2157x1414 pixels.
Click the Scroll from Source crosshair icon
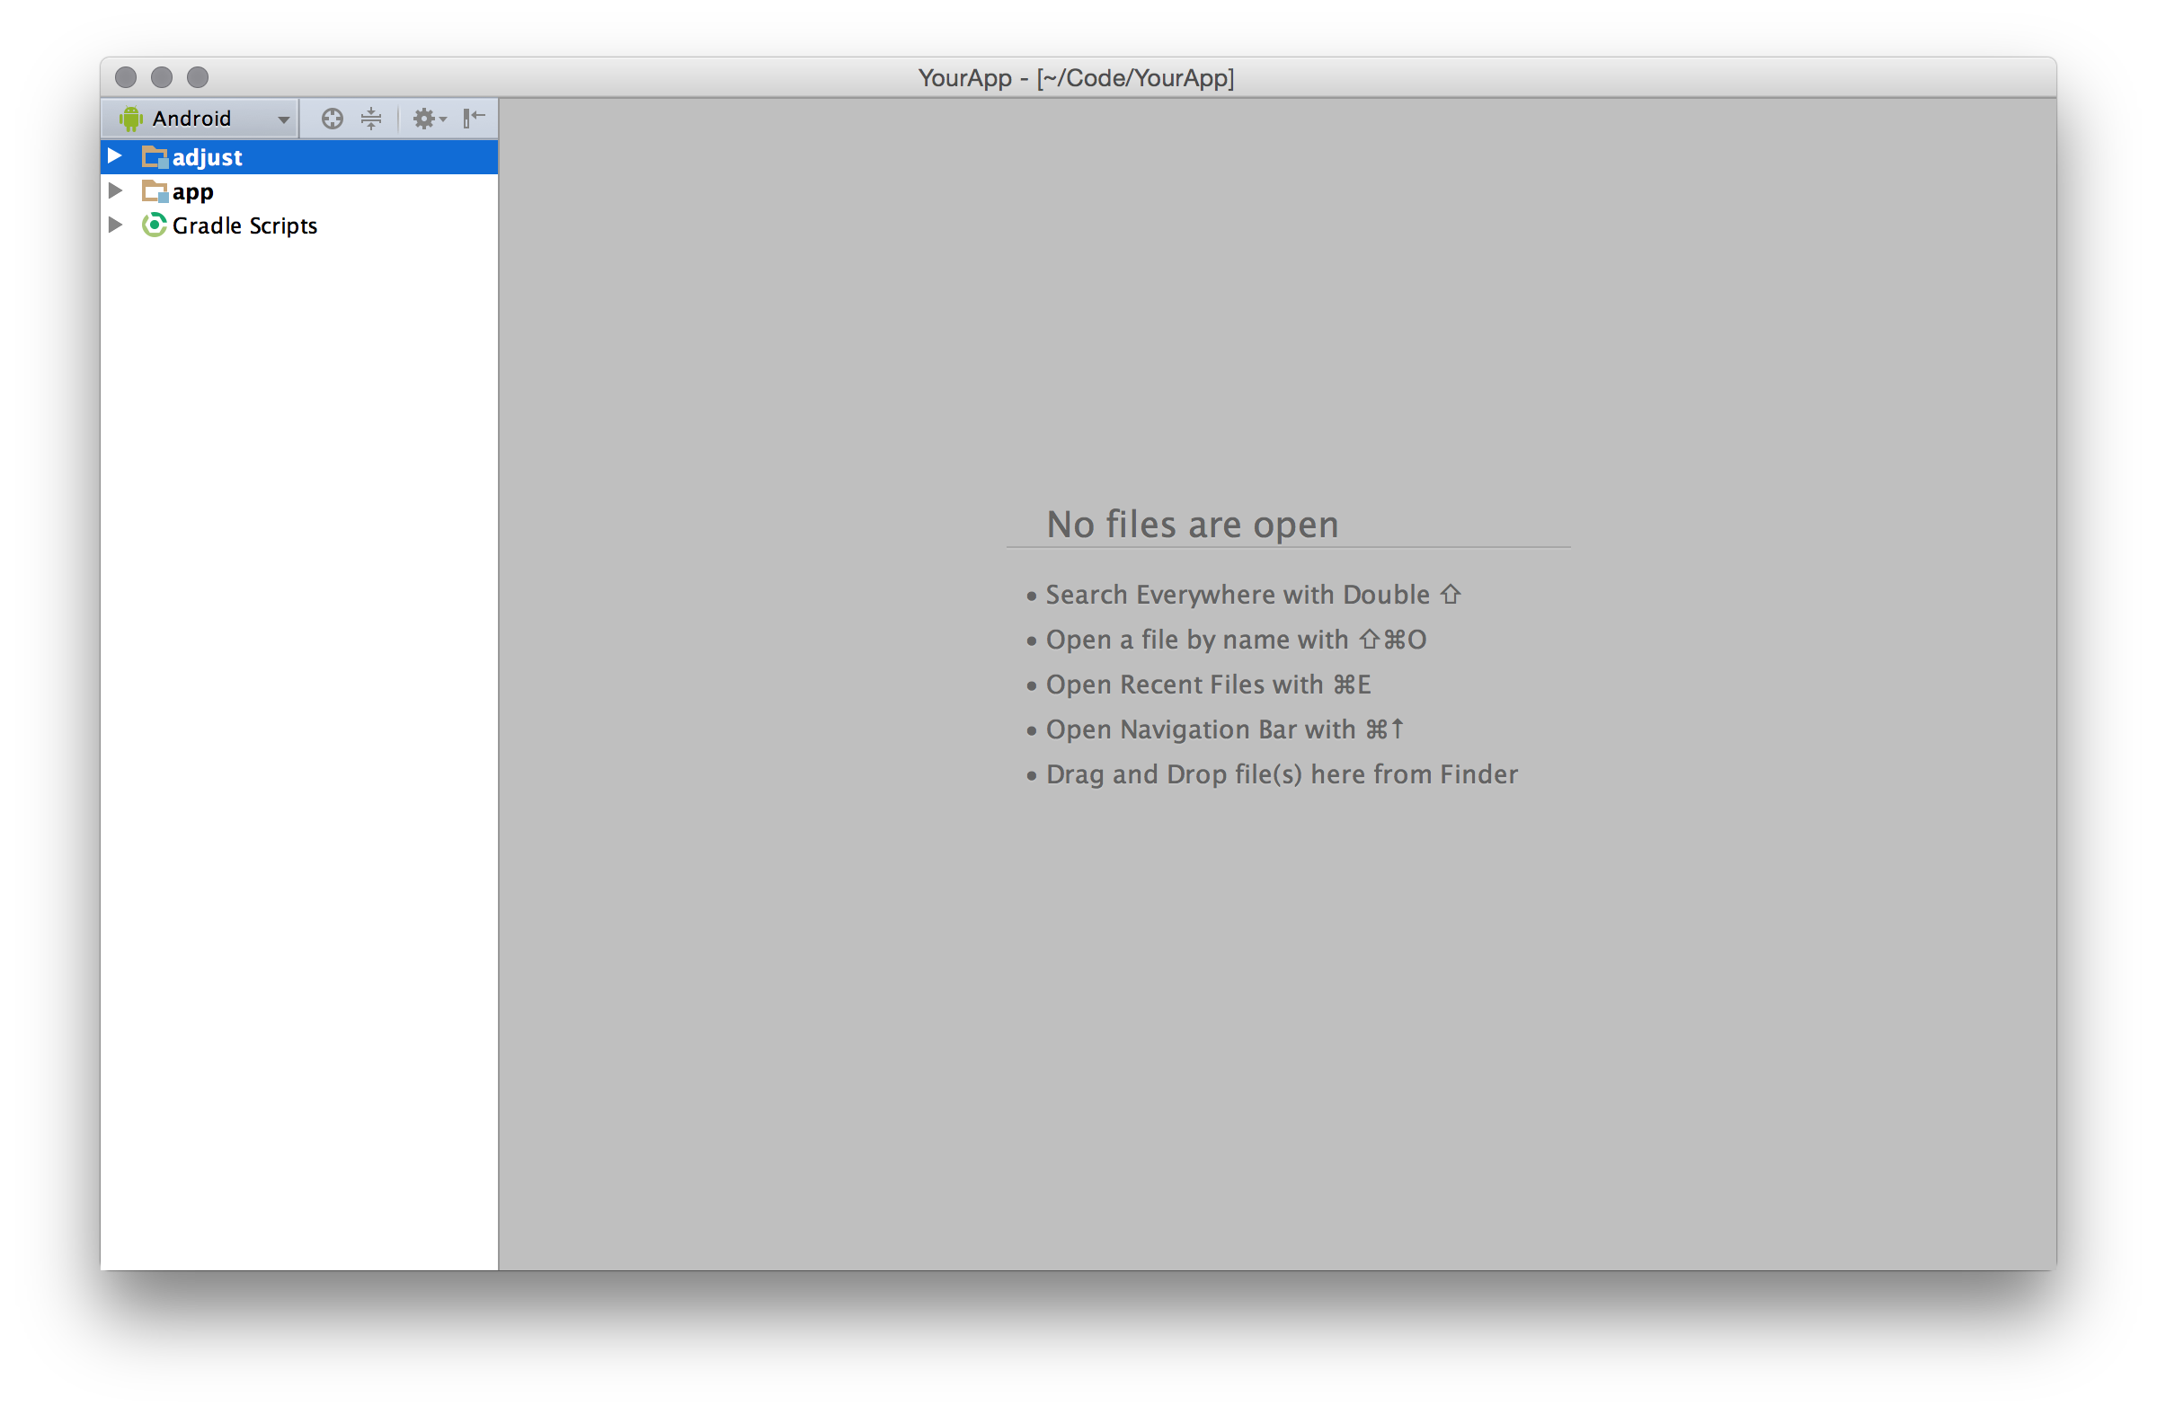[x=332, y=119]
